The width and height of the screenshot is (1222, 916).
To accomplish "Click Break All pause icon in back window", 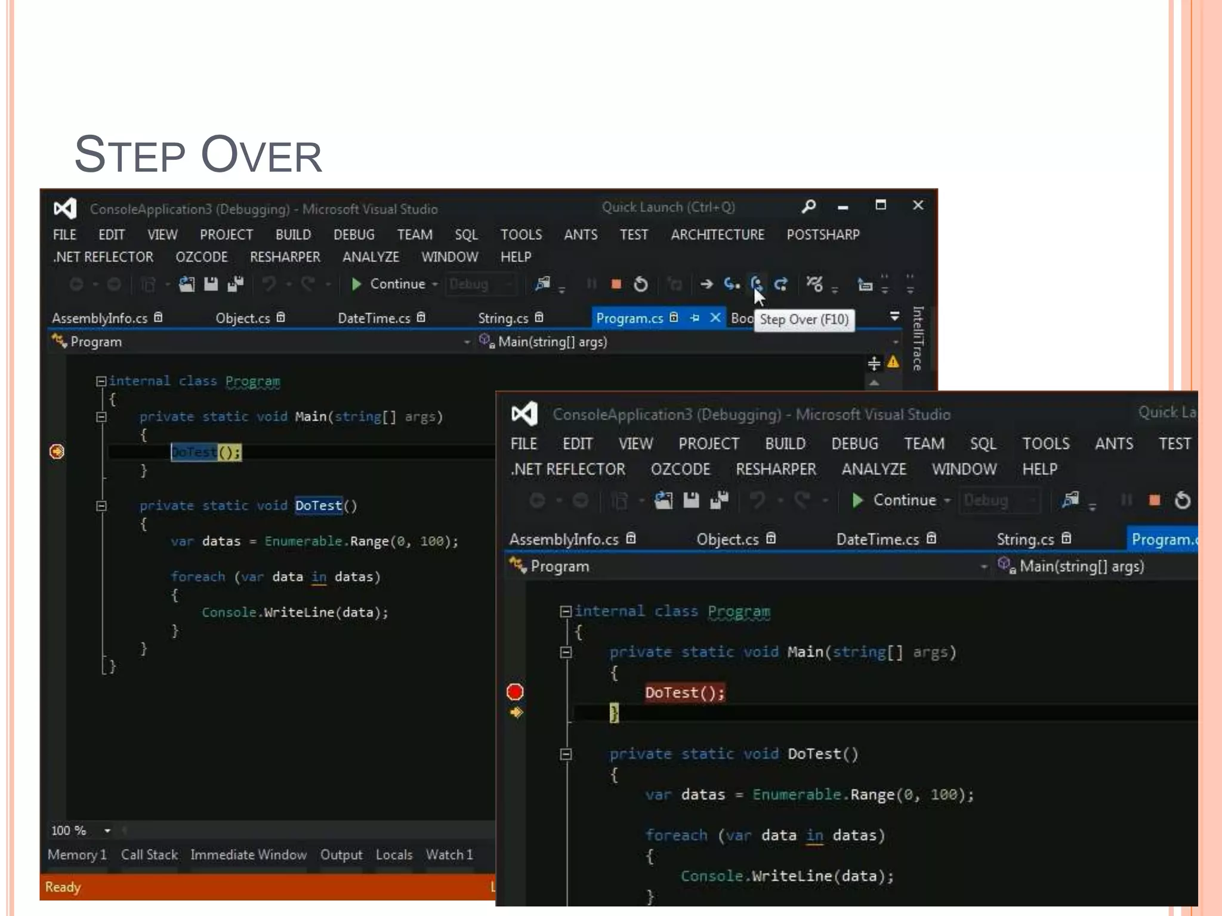I will (x=591, y=284).
